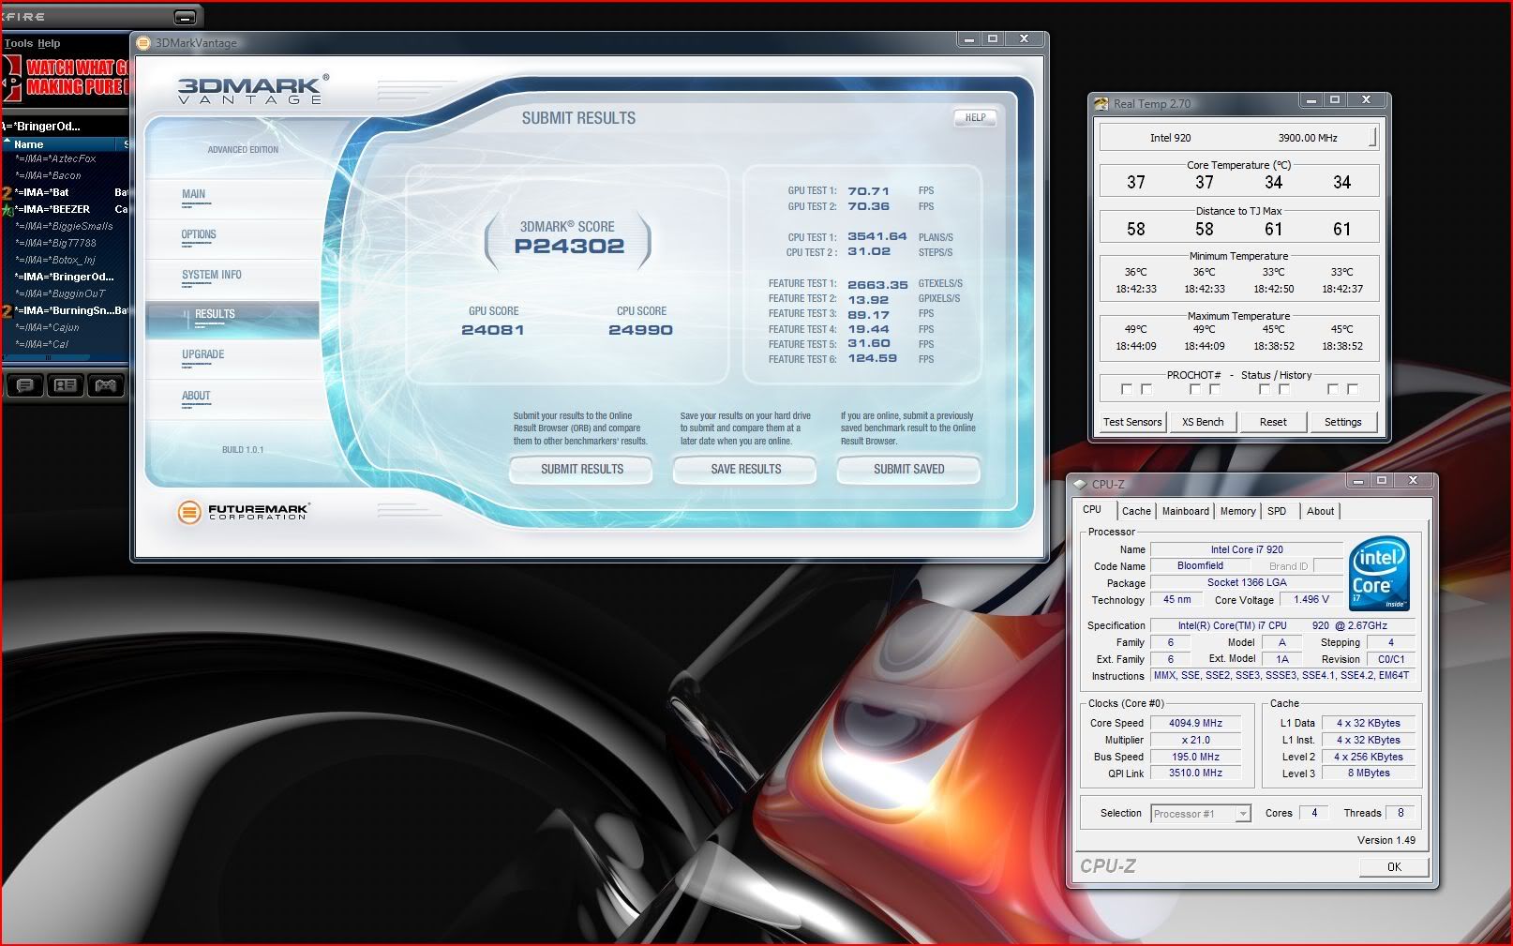Viewport: 1513px width, 946px height.
Task: Click the CPU-Z title bar icon
Action: [x=1080, y=484]
